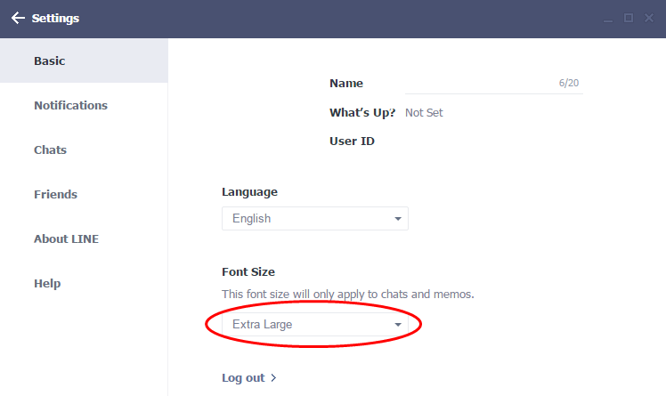Click the User ID label
Viewport: 666px width, 396px height.
coord(352,141)
